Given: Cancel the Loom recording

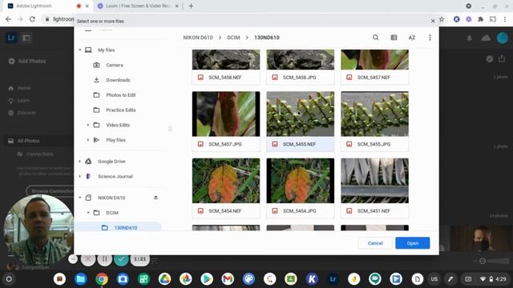Looking at the screenshot, I should (x=88, y=259).
